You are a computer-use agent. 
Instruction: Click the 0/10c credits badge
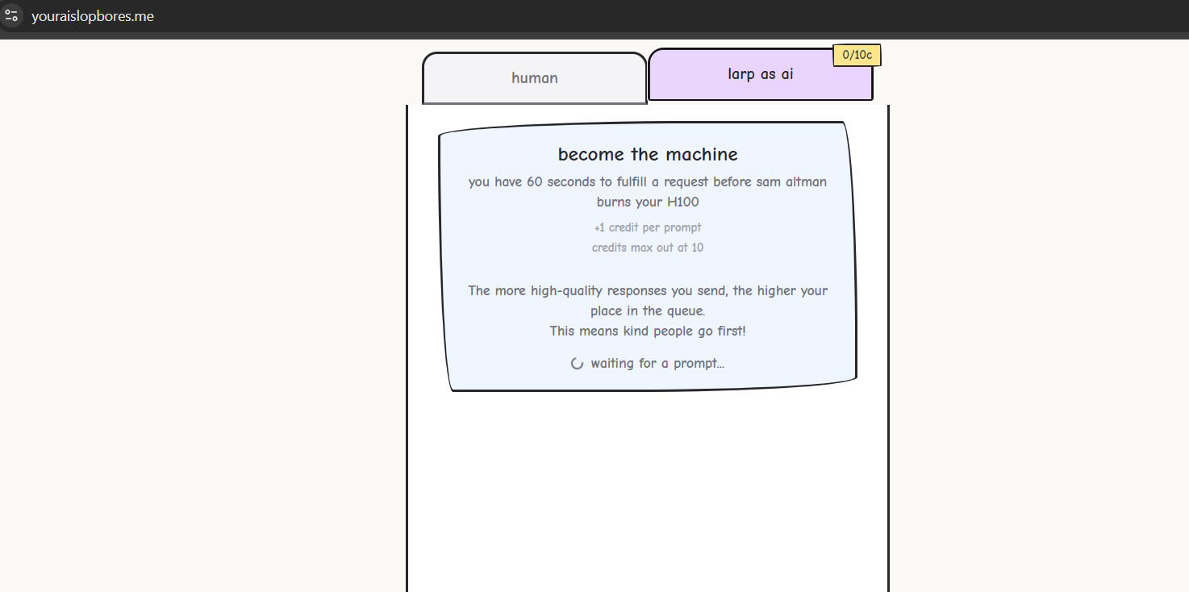(x=857, y=55)
